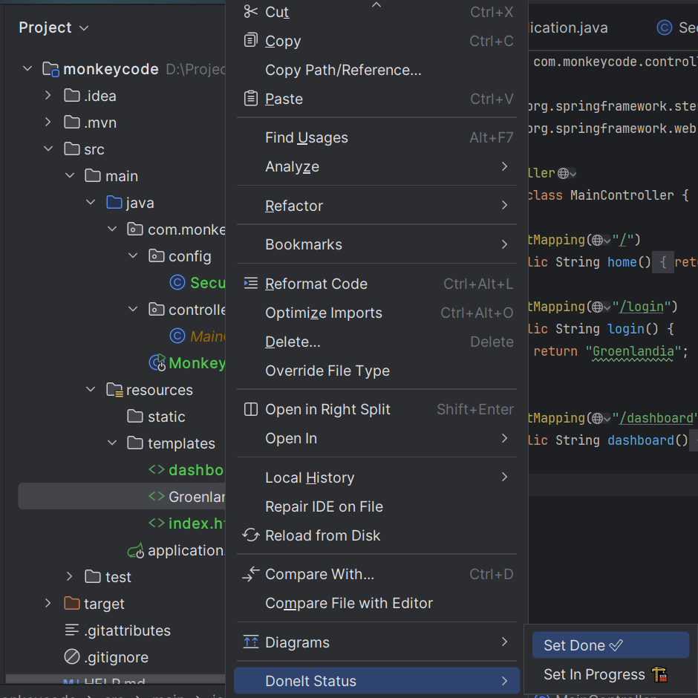Click the Open in Right Split icon

tap(250, 409)
